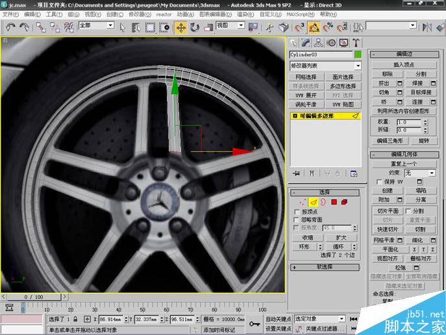This screenshot has height=335, width=446.
Task: Click the 插入顶点 button
Action: (x=404, y=65)
